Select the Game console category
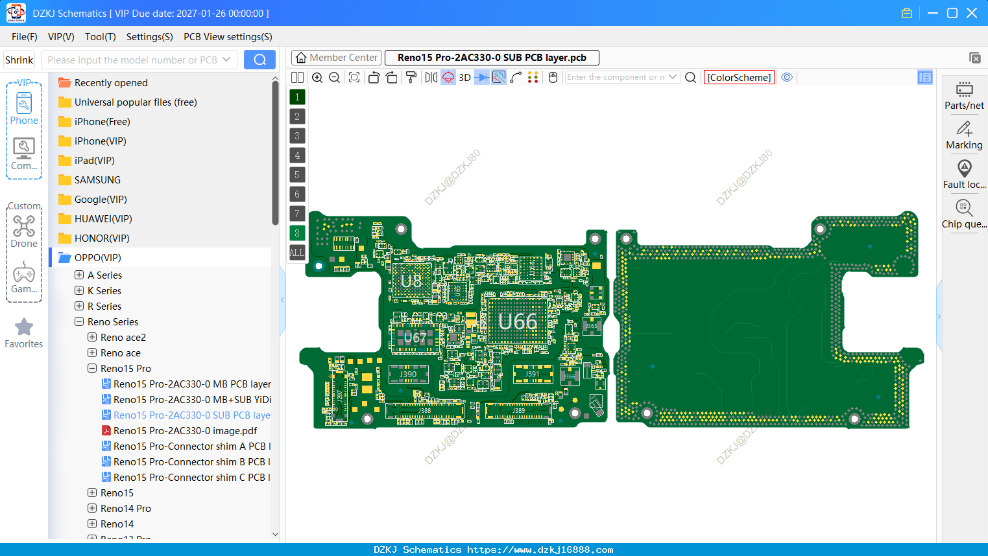This screenshot has height=556, width=988. (x=24, y=277)
